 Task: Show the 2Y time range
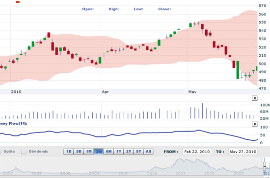pos(129,152)
